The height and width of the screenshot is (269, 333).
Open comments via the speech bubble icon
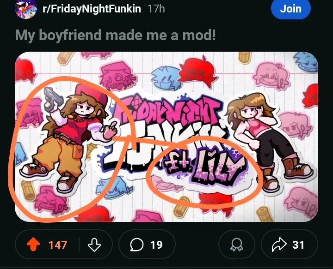137,245
